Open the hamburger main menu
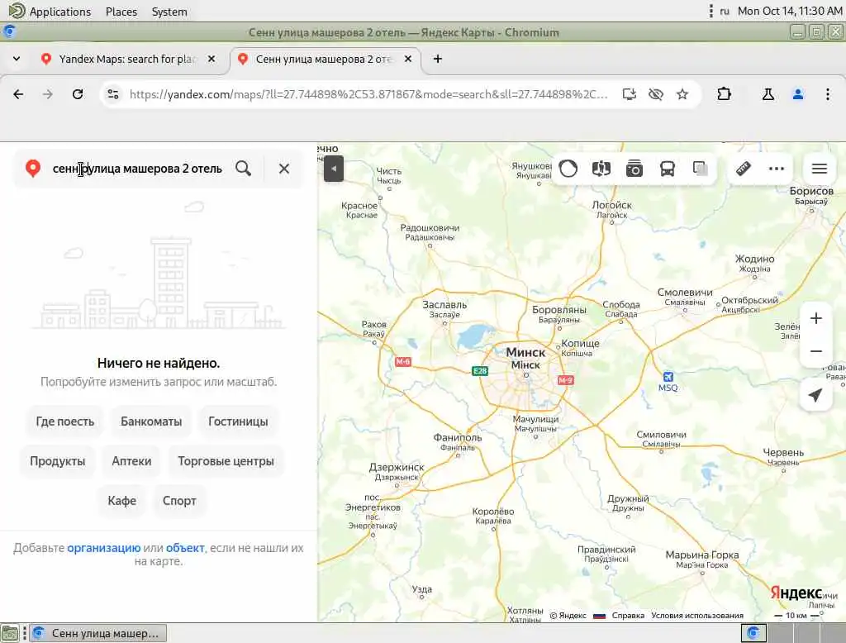Viewport: 846px width, 643px height. coord(820,169)
